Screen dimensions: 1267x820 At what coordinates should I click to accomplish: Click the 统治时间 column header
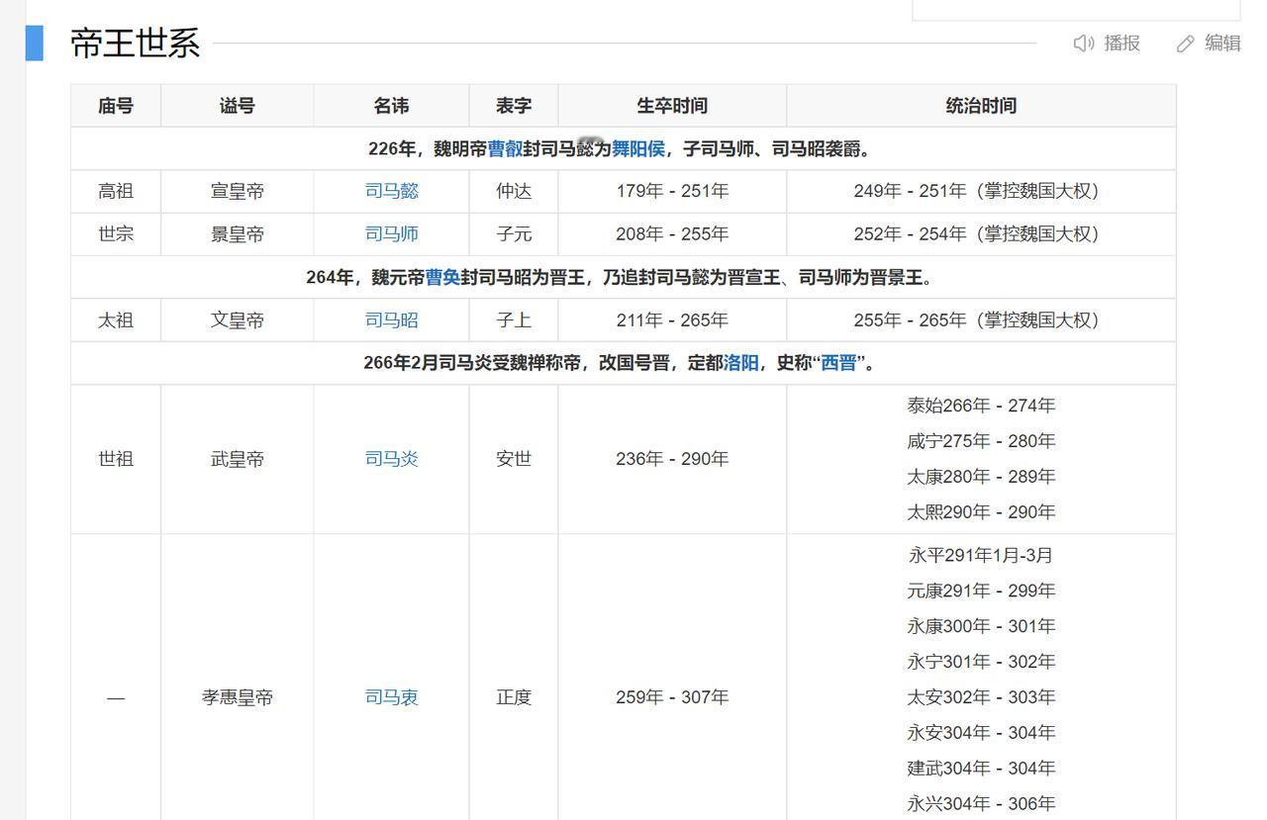click(981, 106)
